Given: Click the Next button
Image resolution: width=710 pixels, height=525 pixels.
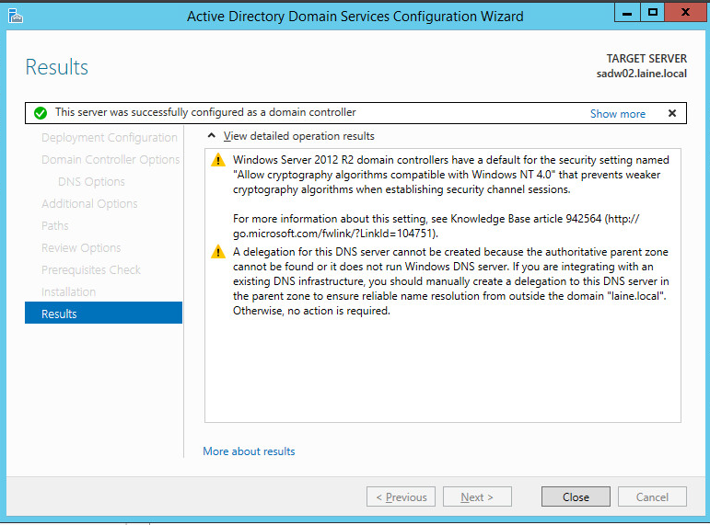Looking at the screenshot, I should pos(477,497).
